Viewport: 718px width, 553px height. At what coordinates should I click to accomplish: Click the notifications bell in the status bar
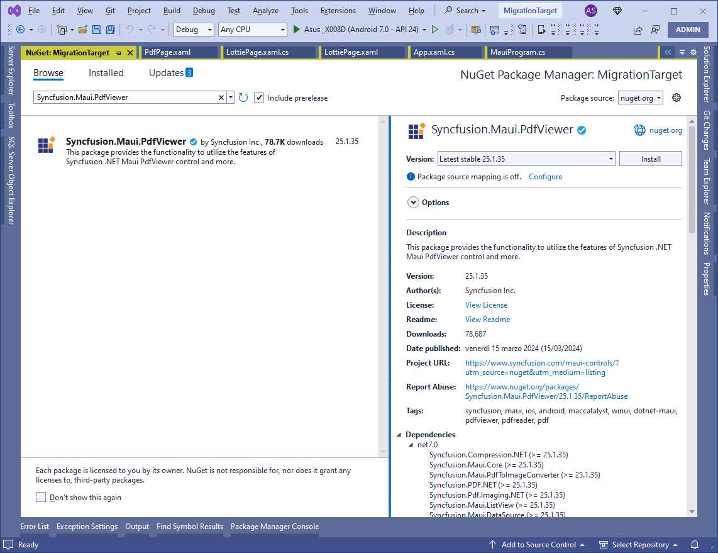(693, 544)
